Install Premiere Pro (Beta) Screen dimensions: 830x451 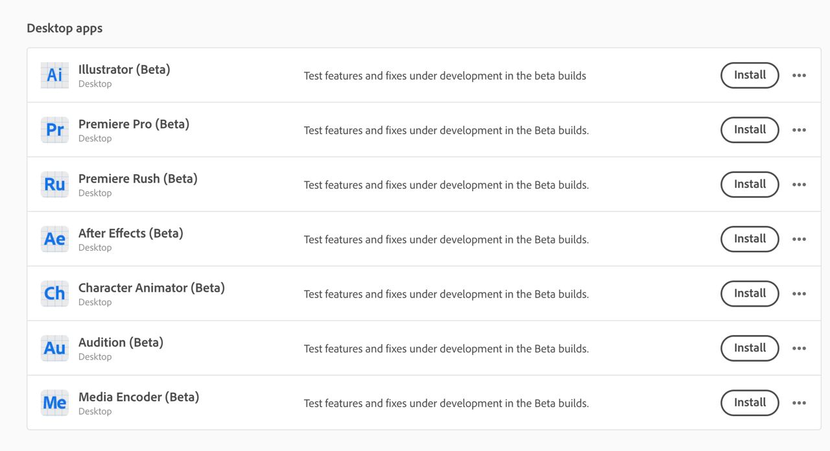click(750, 130)
